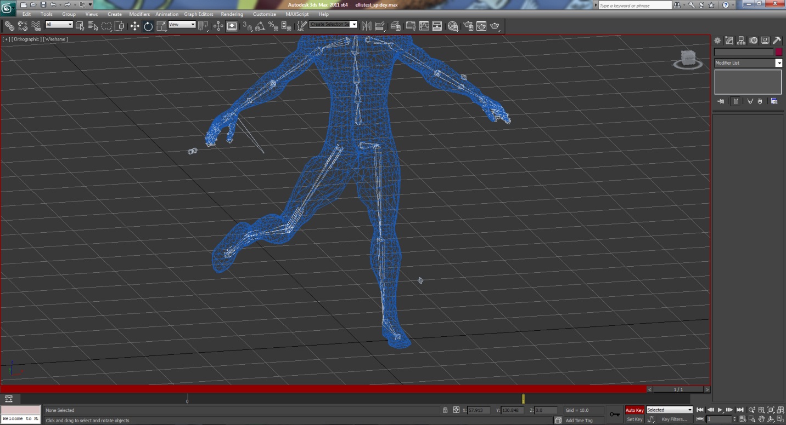
Task: Toggle Auto Key animation mode
Action: 635,410
